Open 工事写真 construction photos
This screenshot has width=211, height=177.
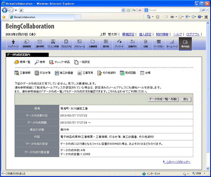tap(85, 73)
